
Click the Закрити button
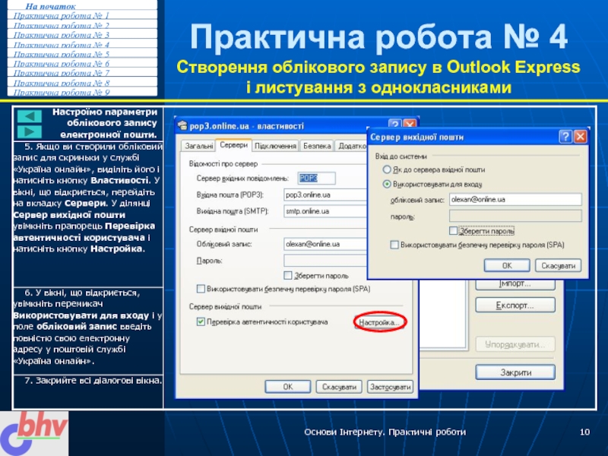pos(515,372)
